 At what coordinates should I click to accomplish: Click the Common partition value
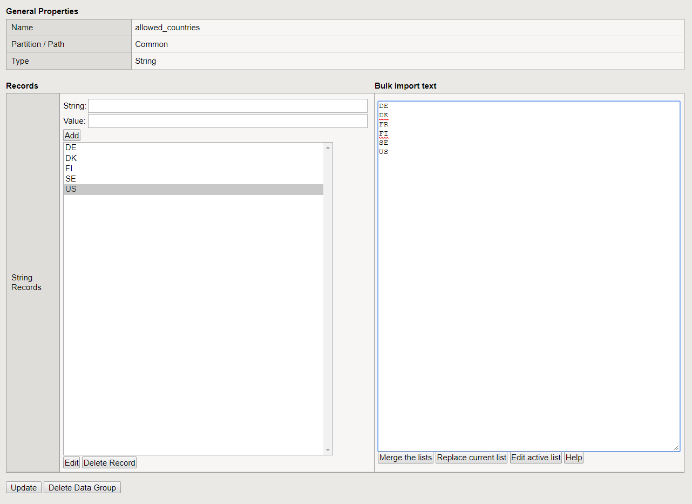pyautogui.click(x=151, y=44)
